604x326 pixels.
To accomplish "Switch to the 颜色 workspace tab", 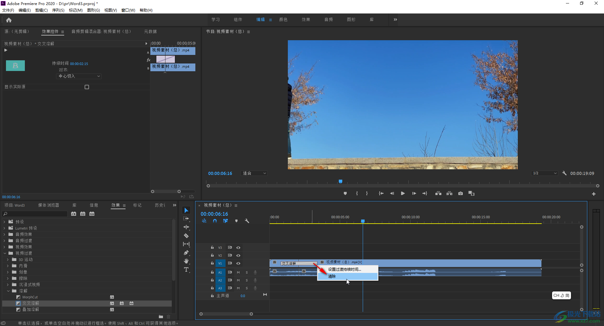I will [283, 19].
